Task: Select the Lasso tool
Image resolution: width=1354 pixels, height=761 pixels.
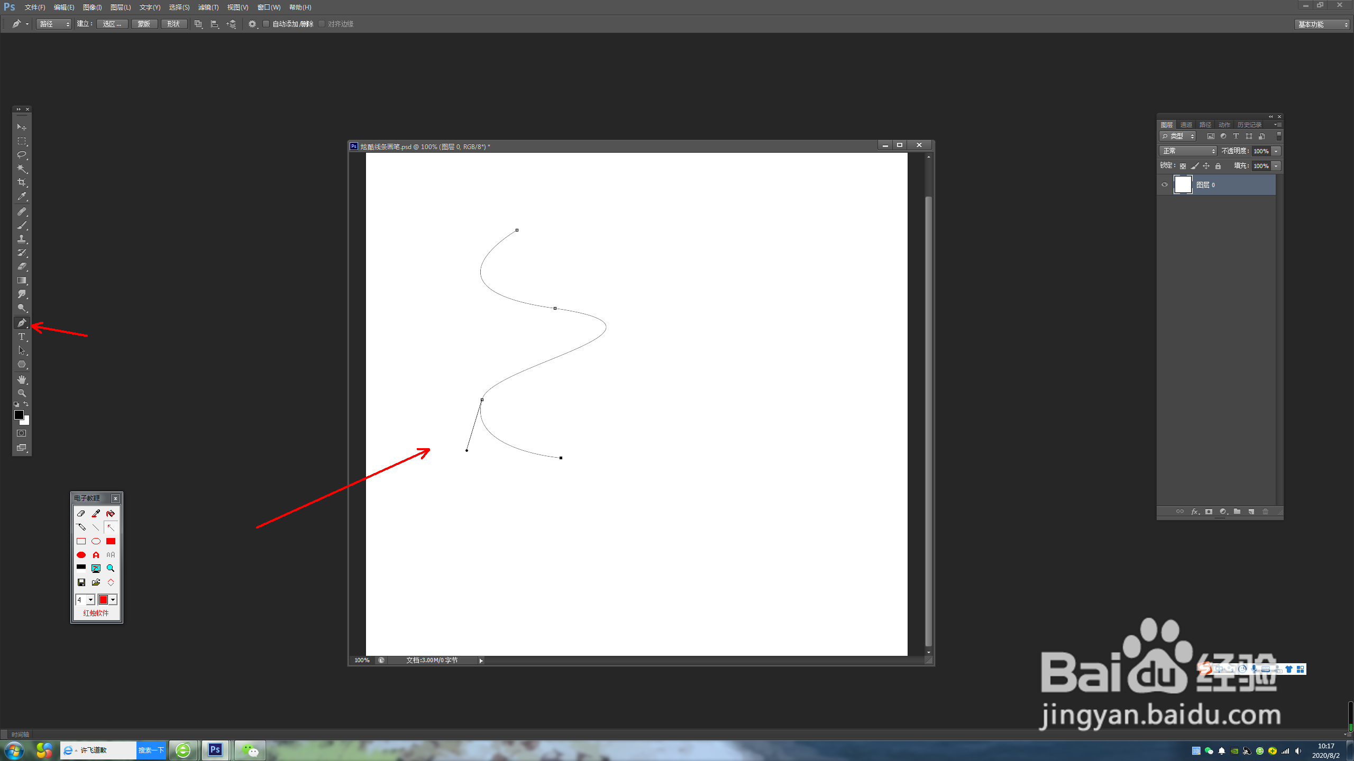Action: pyautogui.click(x=22, y=155)
